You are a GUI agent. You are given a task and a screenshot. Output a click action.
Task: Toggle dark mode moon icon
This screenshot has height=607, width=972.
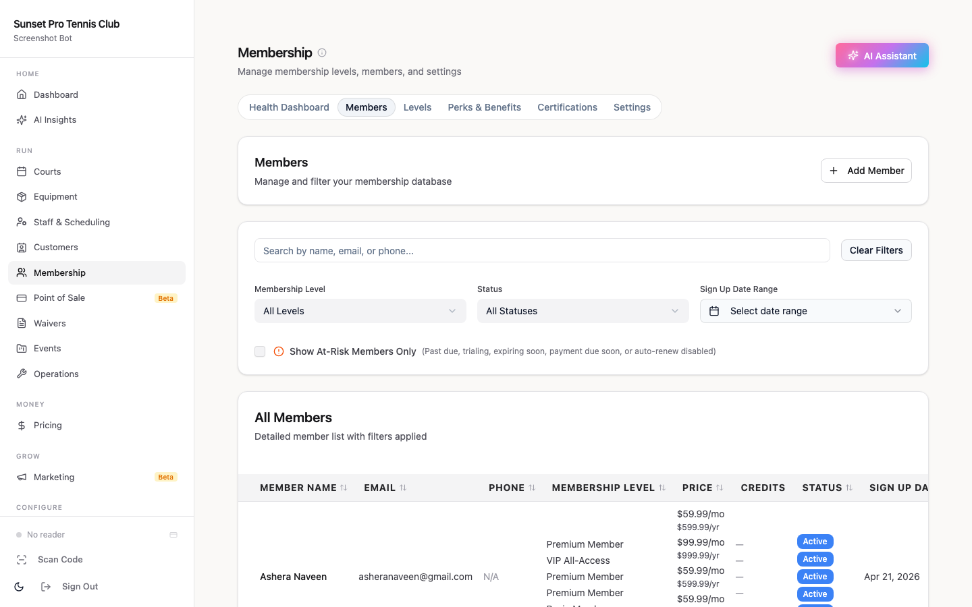[19, 587]
